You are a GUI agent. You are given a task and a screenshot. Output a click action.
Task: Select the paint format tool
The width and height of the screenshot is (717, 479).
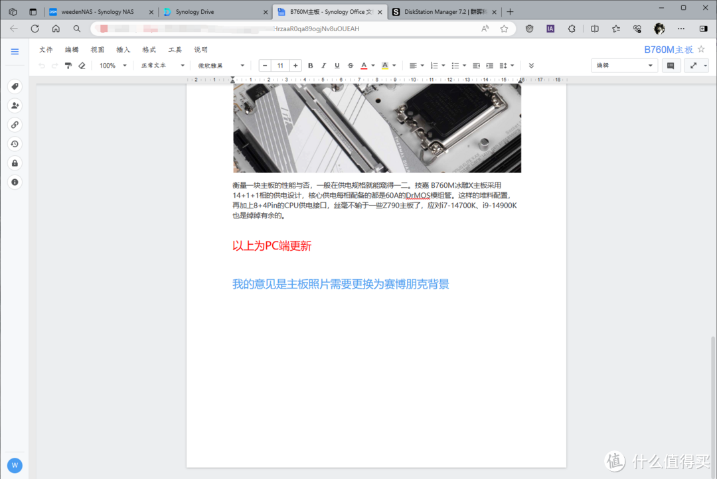point(68,66)
